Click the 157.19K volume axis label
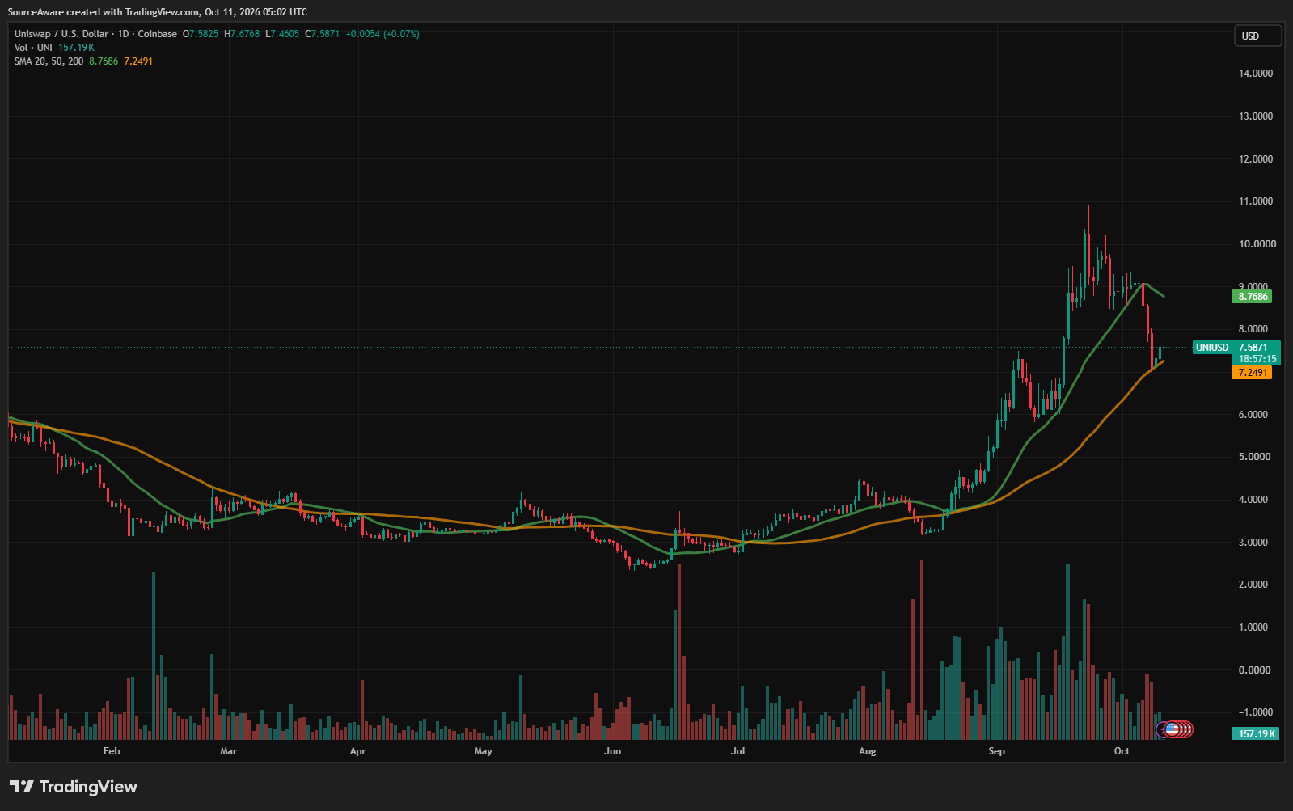The image size is (1293, 811). 1257,733
